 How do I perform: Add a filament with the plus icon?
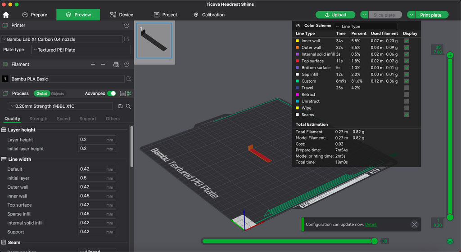tap(93, 64)
